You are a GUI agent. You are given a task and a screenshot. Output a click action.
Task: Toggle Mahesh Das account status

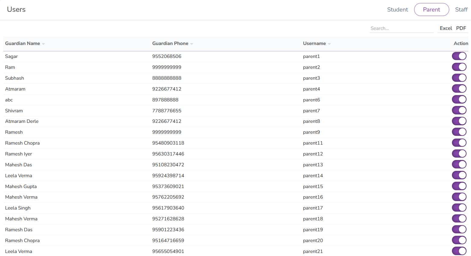[459, 165]
